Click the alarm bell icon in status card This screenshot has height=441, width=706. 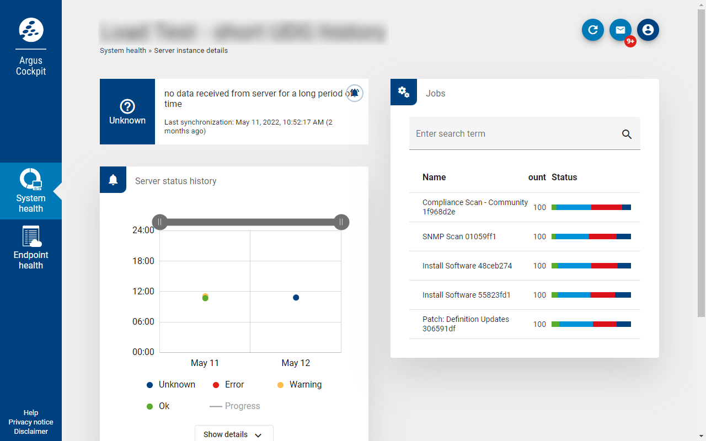pyautogui.click(x=355, y=93)
